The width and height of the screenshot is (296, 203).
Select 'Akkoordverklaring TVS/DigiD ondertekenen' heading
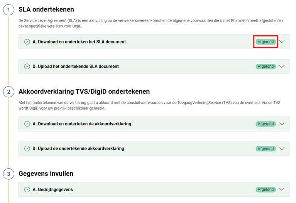coord(84,92)
